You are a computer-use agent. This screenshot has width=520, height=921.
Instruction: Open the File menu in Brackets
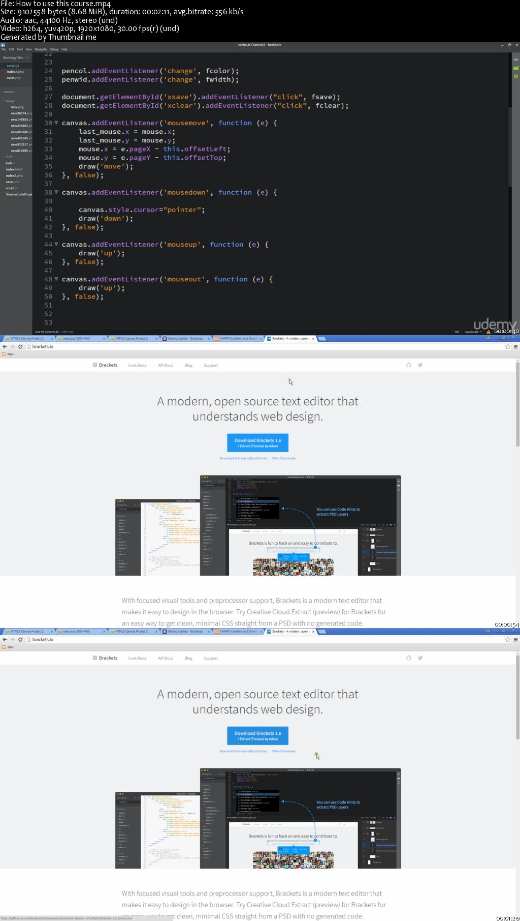pos(4,49)
